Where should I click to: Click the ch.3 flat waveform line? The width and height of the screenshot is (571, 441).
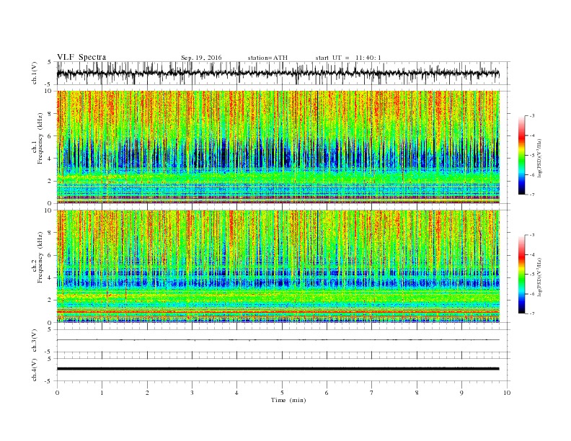278,340
